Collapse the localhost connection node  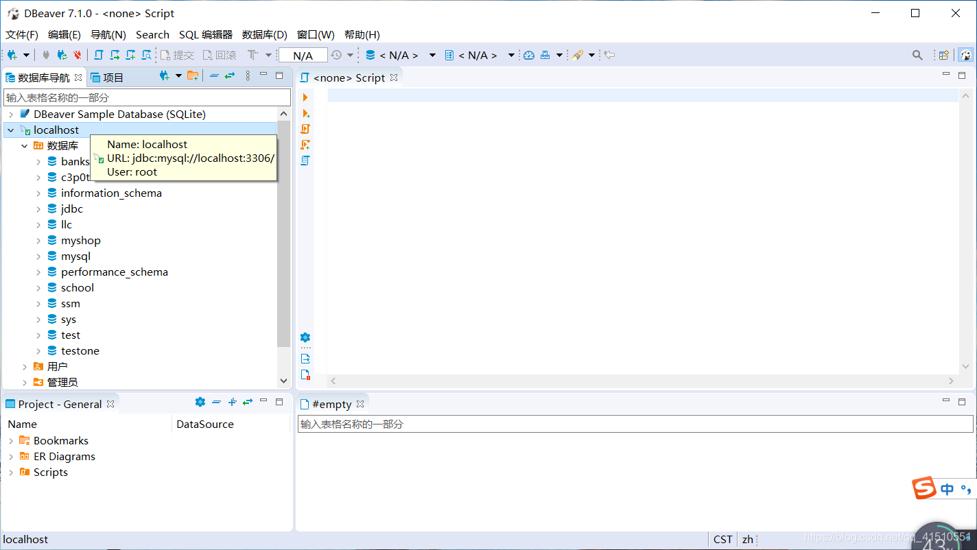pos(11,130)
